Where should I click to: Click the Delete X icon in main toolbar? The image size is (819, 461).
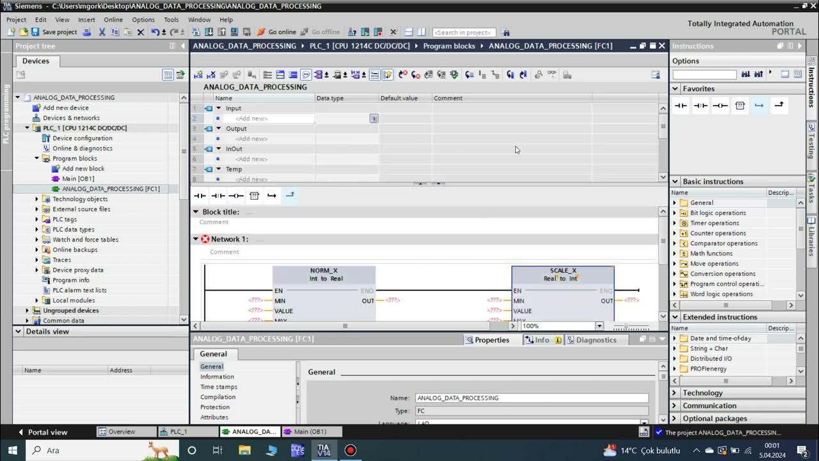tap(141, 32)
